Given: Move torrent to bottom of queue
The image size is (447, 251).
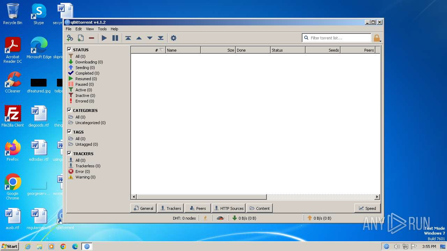Looking at the screenshot, I should (161, 38).
